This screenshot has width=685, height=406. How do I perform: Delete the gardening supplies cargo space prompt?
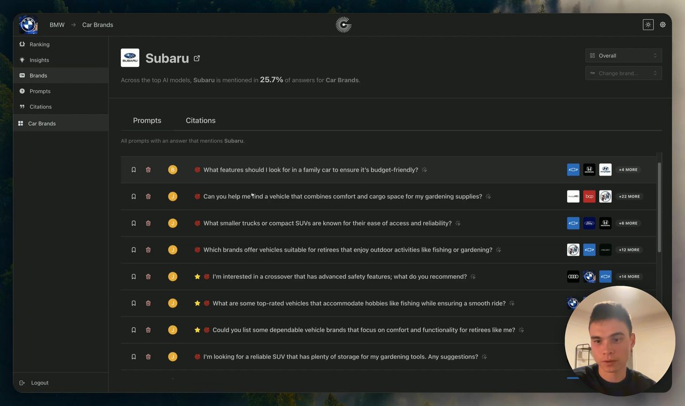(x=148, y=196)
